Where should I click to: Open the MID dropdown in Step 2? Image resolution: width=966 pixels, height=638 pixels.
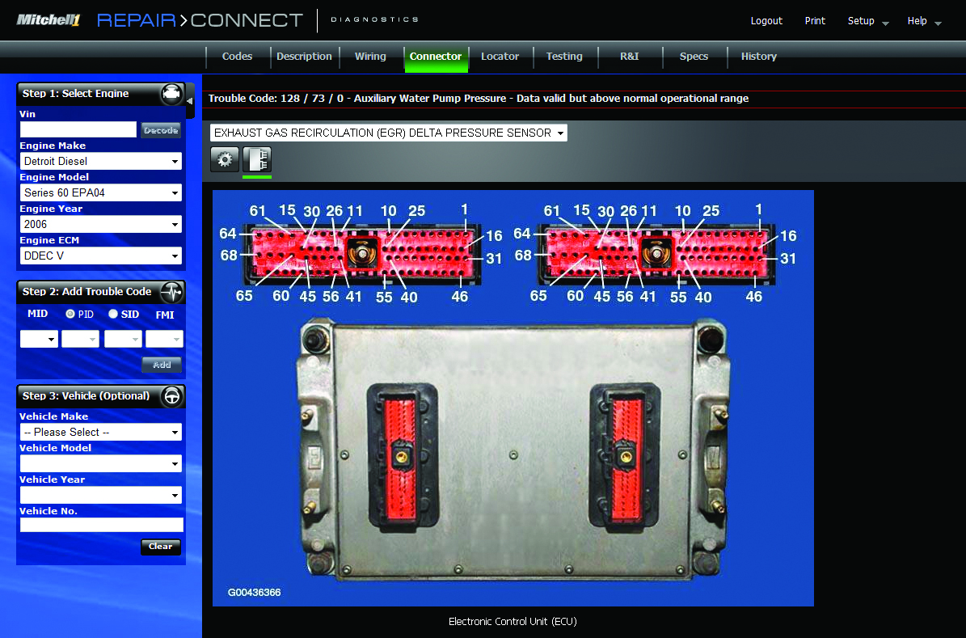pos(37,338)
